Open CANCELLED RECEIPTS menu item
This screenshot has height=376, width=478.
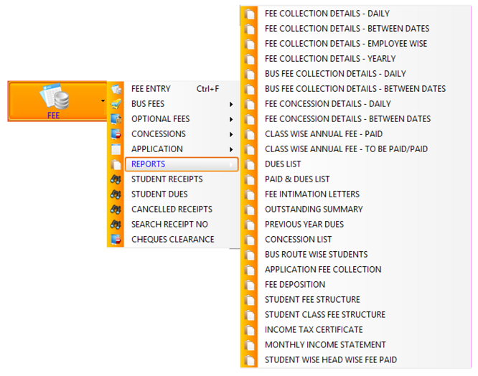[182, 210]
